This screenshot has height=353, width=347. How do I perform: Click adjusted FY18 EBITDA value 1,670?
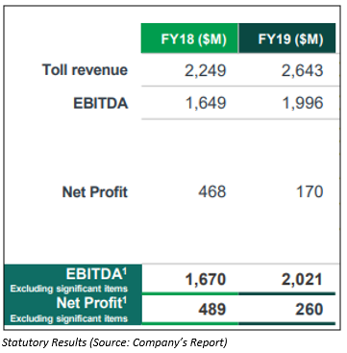coord(206,280)
